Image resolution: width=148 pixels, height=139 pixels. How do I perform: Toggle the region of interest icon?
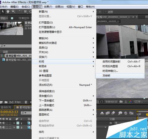point(102,102)
